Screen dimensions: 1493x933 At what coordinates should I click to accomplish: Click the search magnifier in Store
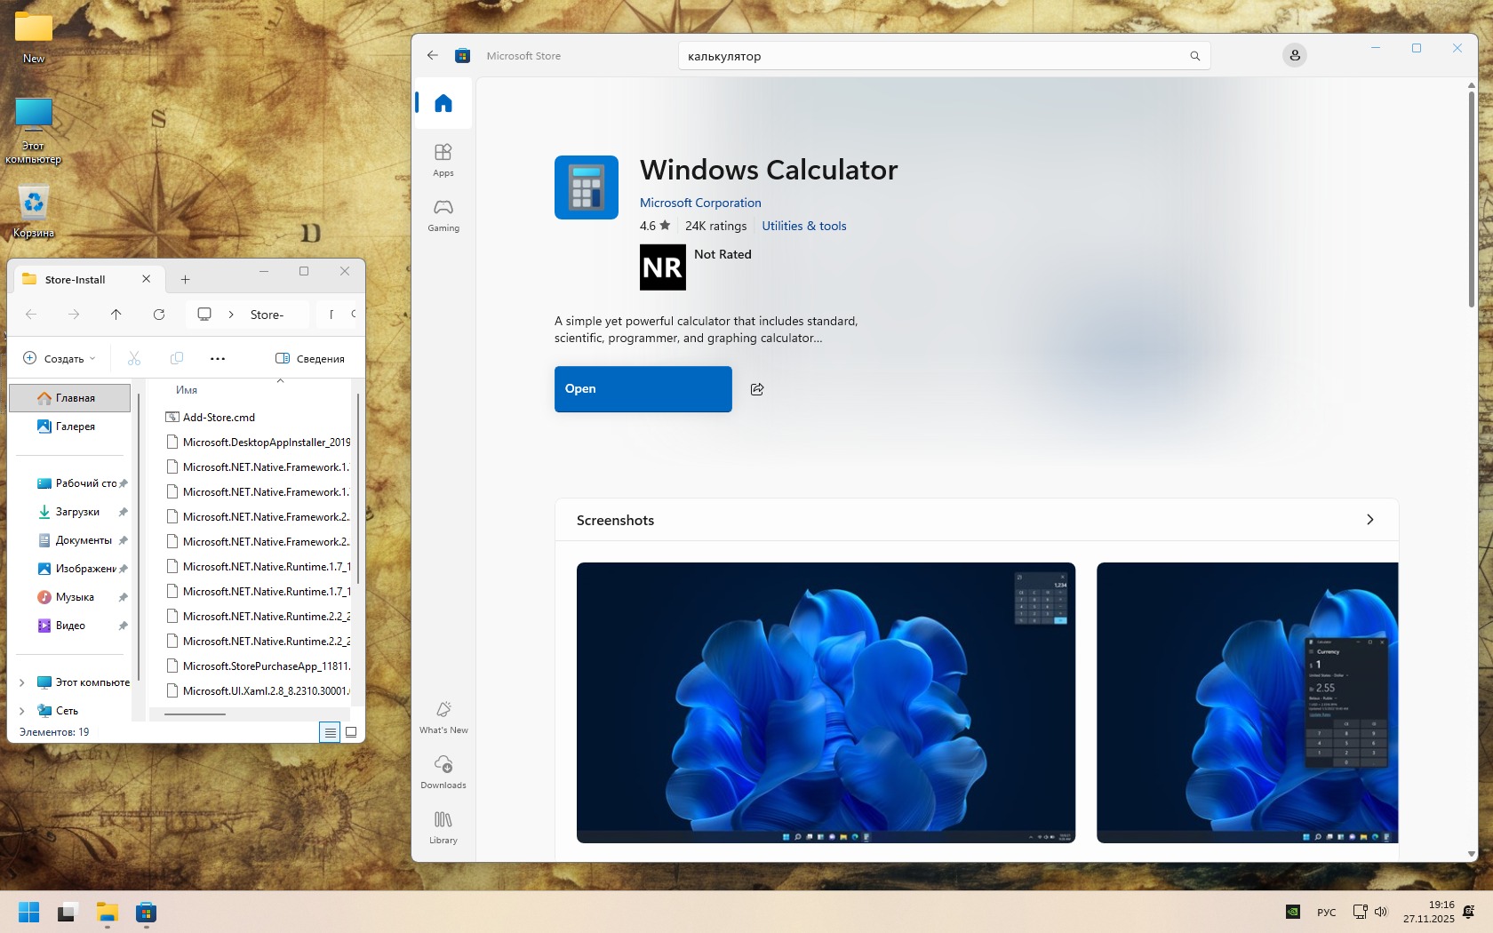1194,56
